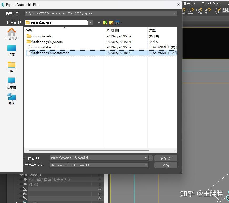Screen dimensions: 229x203
Task: Enable percent snap toggle
Action: point(199,11)
